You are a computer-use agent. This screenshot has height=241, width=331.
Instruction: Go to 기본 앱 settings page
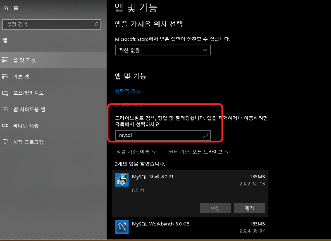click(x=53, y=76)
